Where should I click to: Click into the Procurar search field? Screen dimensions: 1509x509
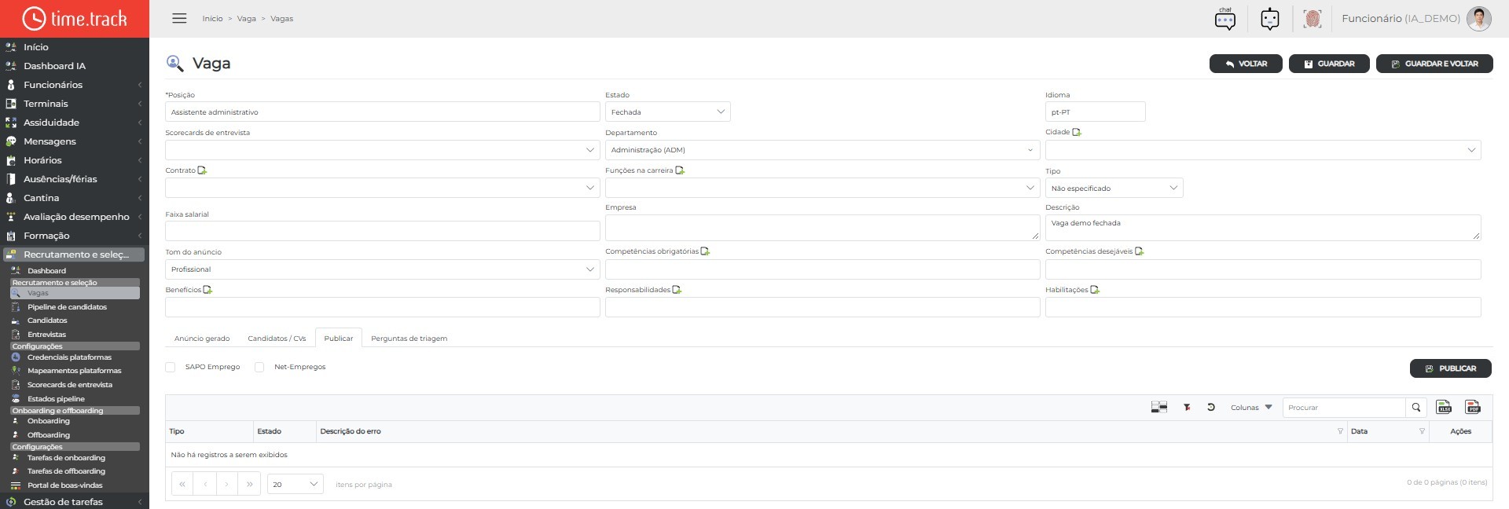(x=1344, y=408)
